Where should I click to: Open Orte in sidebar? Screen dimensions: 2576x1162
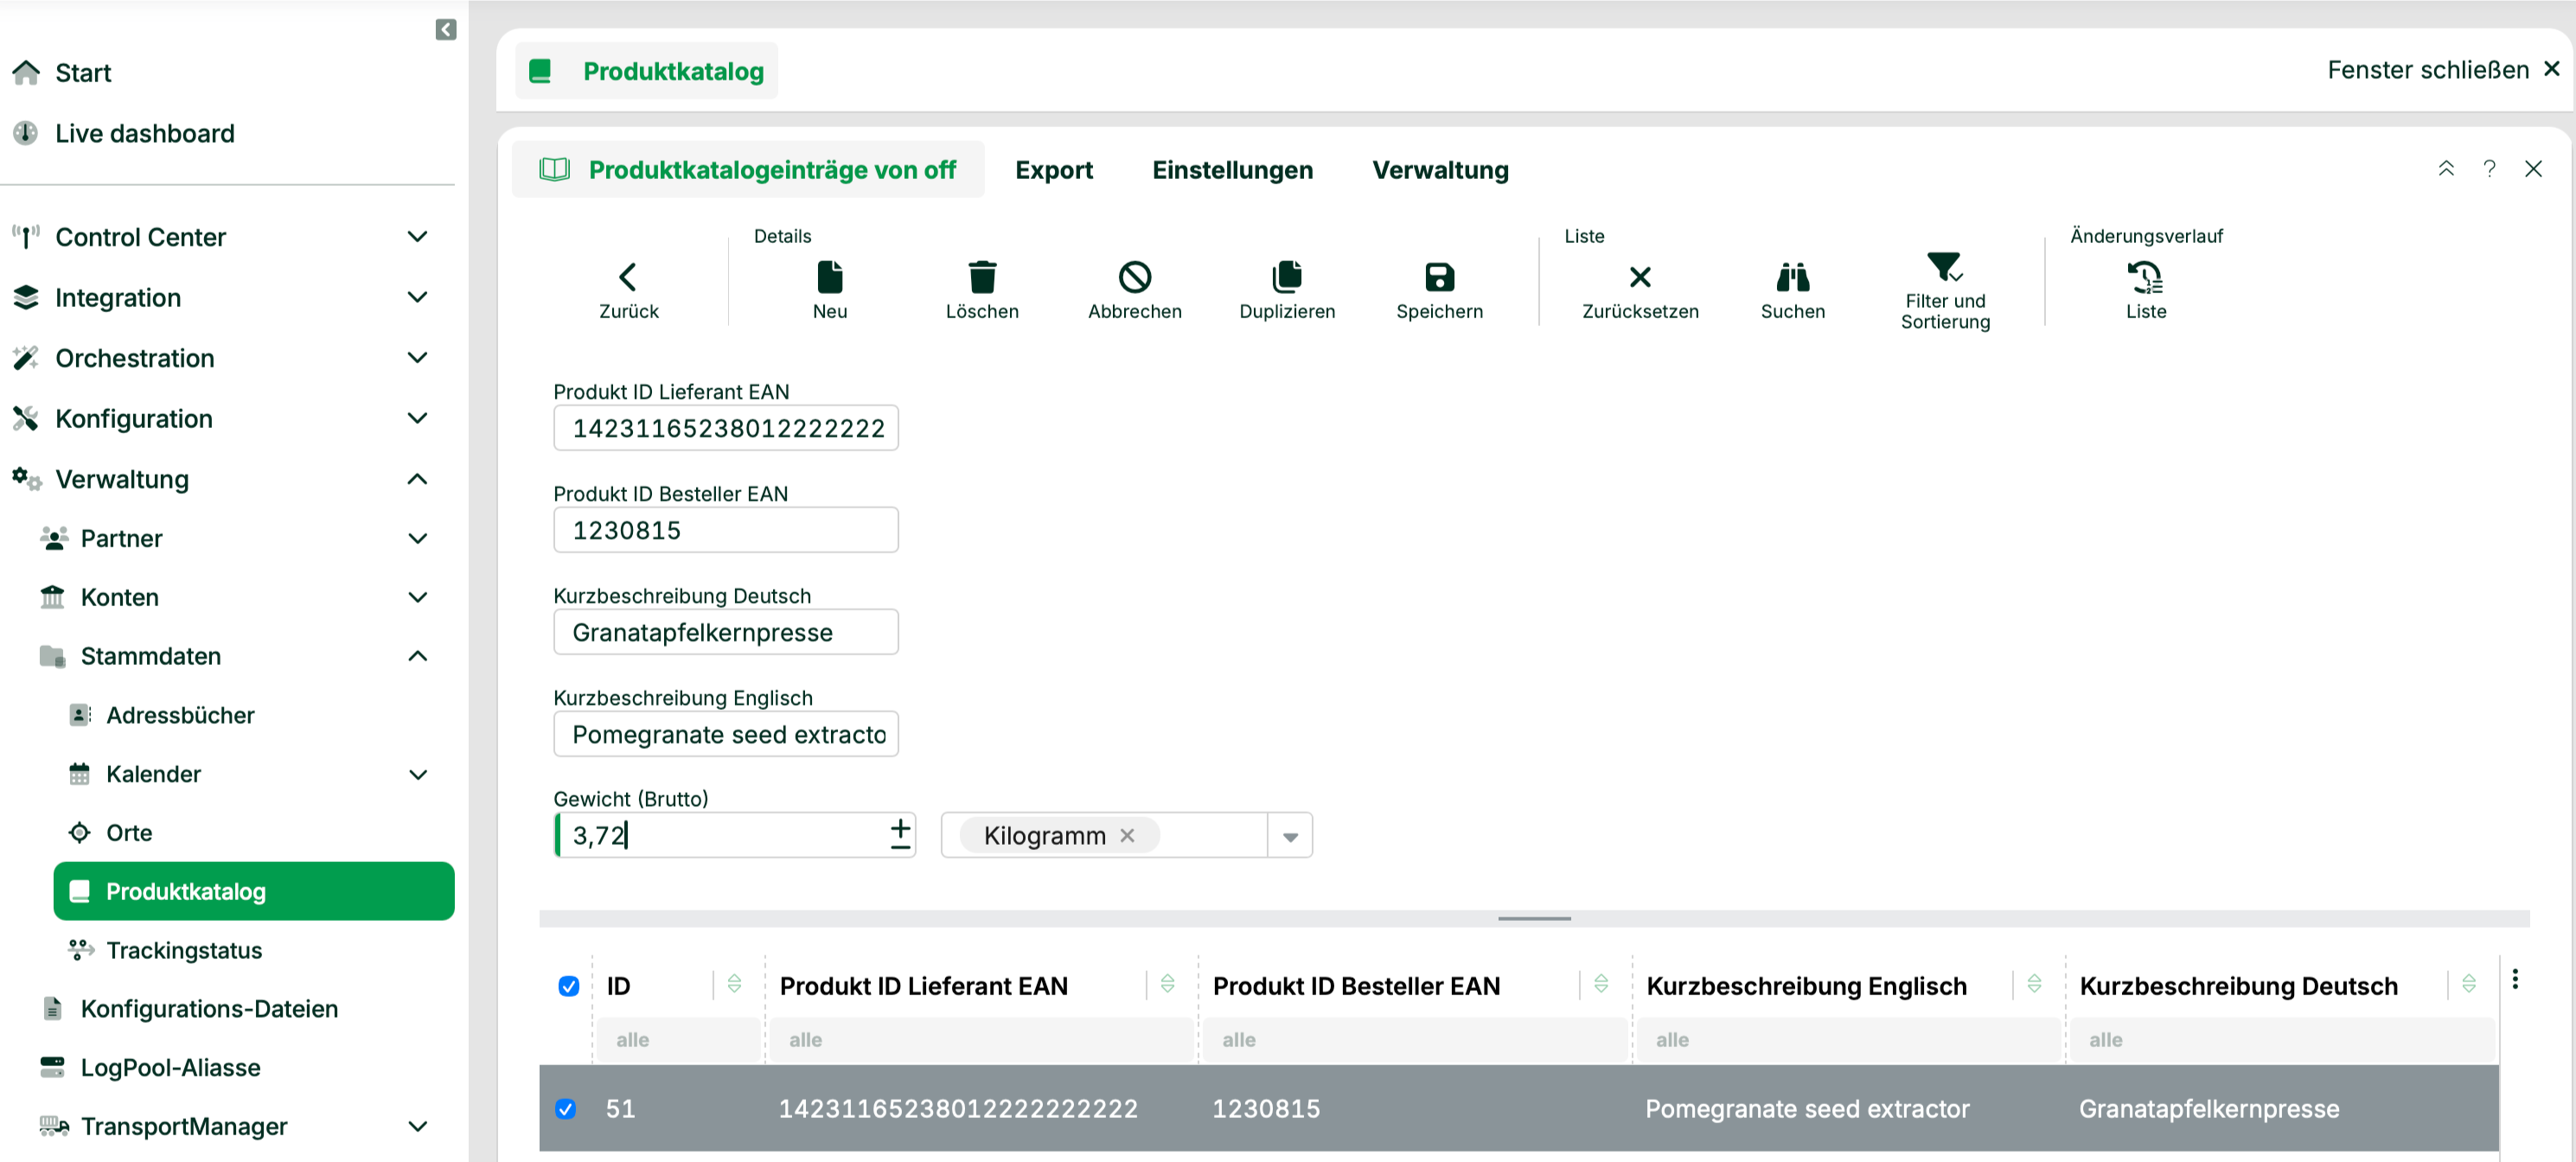click(x=129, y=833)
